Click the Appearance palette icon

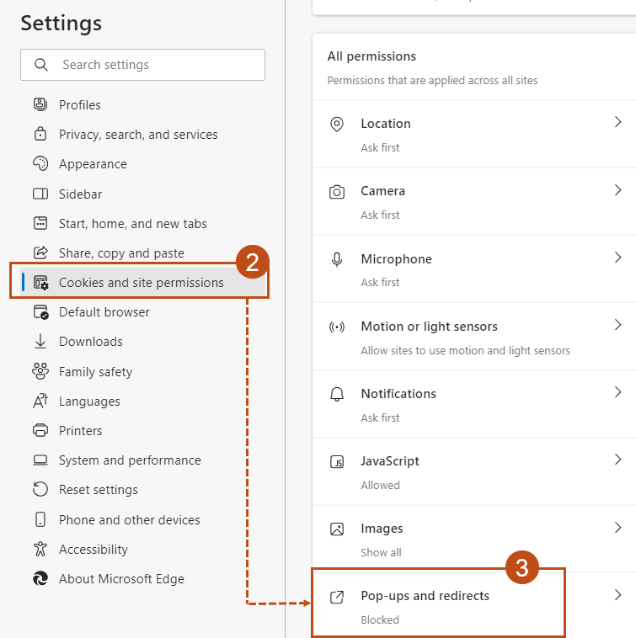[x=40, y=164]
